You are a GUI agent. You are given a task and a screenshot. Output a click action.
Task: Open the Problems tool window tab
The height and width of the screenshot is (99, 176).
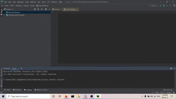click(x=17, y=90)
